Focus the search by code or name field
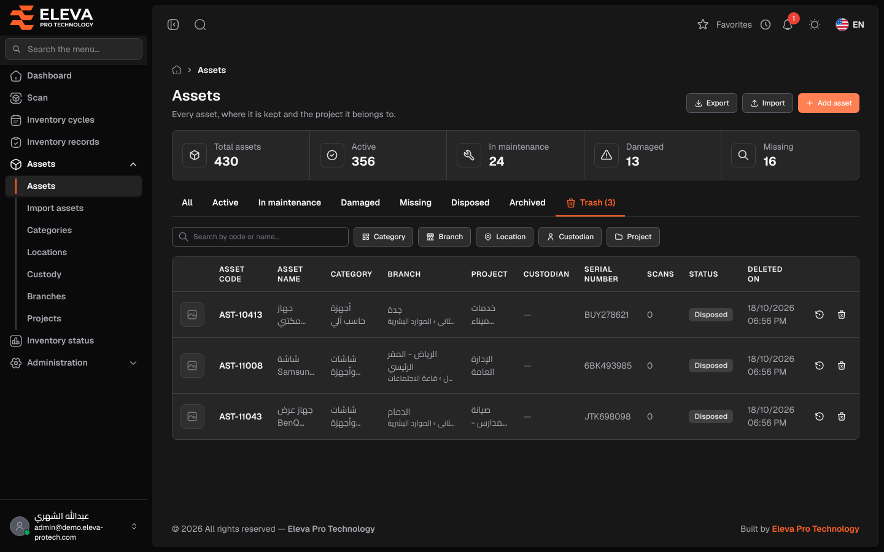 click(260, 237)
